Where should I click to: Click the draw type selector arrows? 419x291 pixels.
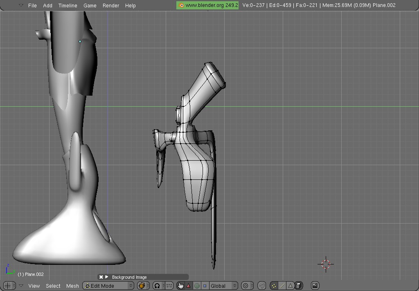[148, 286]
